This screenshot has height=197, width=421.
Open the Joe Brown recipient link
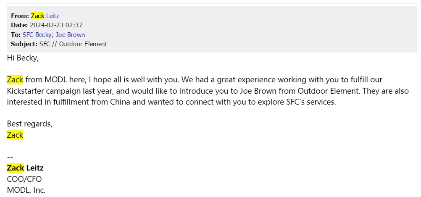70,34
